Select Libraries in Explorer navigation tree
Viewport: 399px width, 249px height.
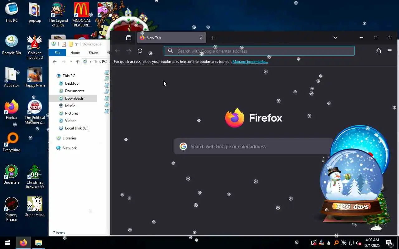coord(69,138)
